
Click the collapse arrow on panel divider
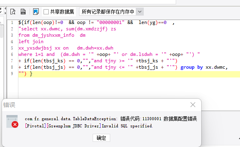[x=5, y=8]
